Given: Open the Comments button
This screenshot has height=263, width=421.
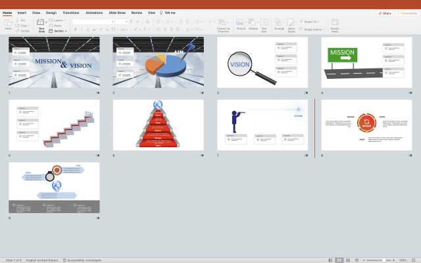Looking at the screenshot, I should [406, 12].
